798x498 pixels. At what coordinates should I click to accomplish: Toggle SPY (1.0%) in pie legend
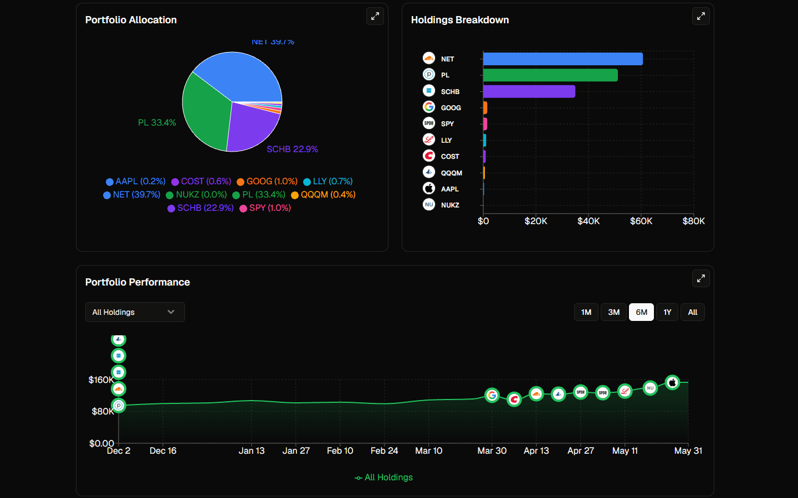[265, 208]
